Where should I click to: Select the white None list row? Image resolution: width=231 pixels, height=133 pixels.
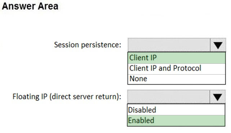(177, 79)
